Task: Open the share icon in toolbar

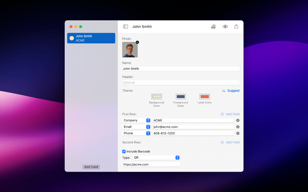Action: pyautogui.click(x=236, y=26)
